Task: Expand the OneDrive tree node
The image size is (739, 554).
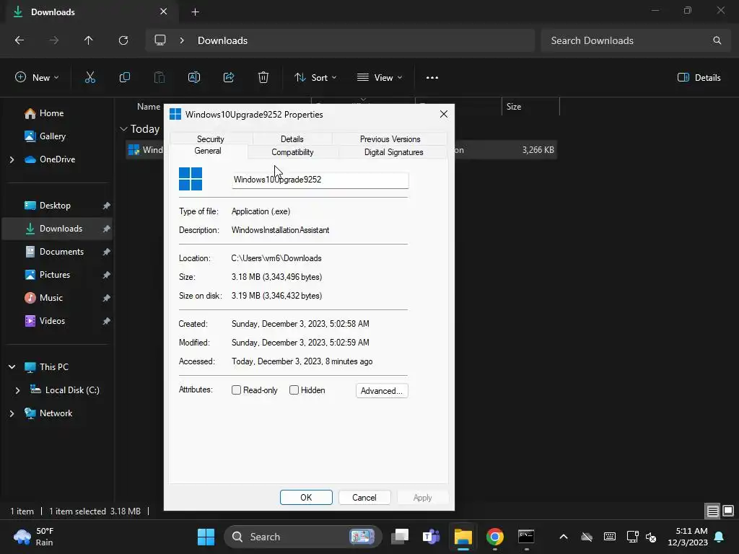Action: 12,159
